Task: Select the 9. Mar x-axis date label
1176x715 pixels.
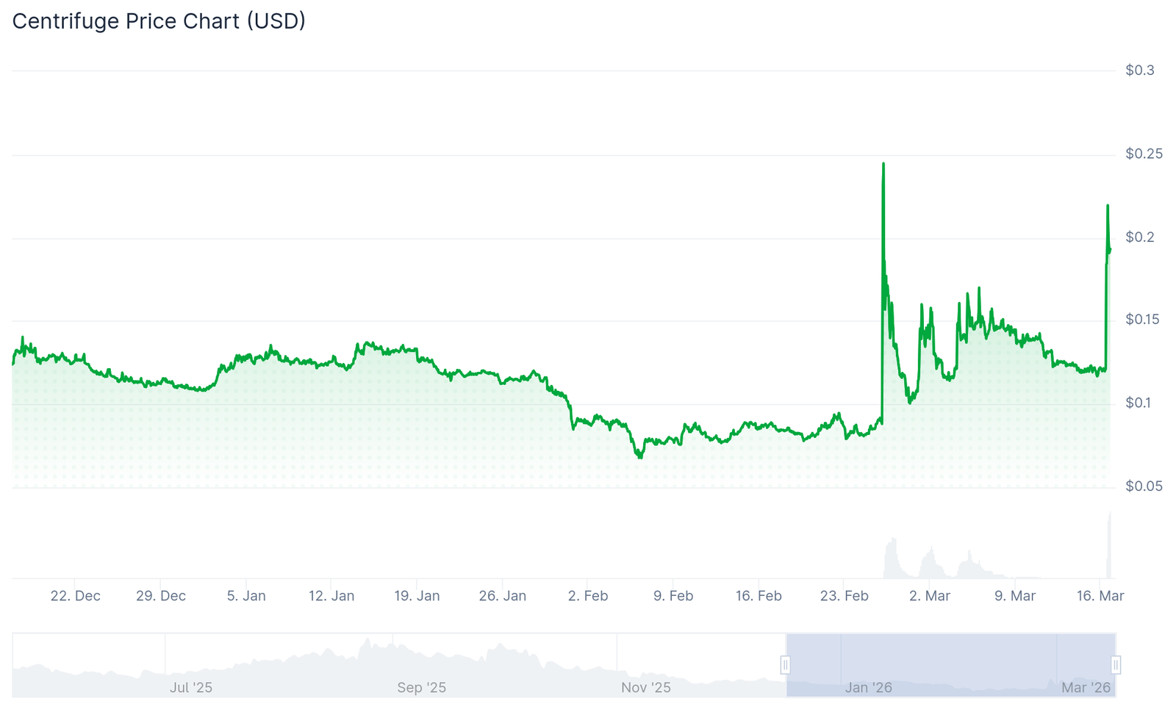Action: pyautogui.click(x=1015, y=596)
